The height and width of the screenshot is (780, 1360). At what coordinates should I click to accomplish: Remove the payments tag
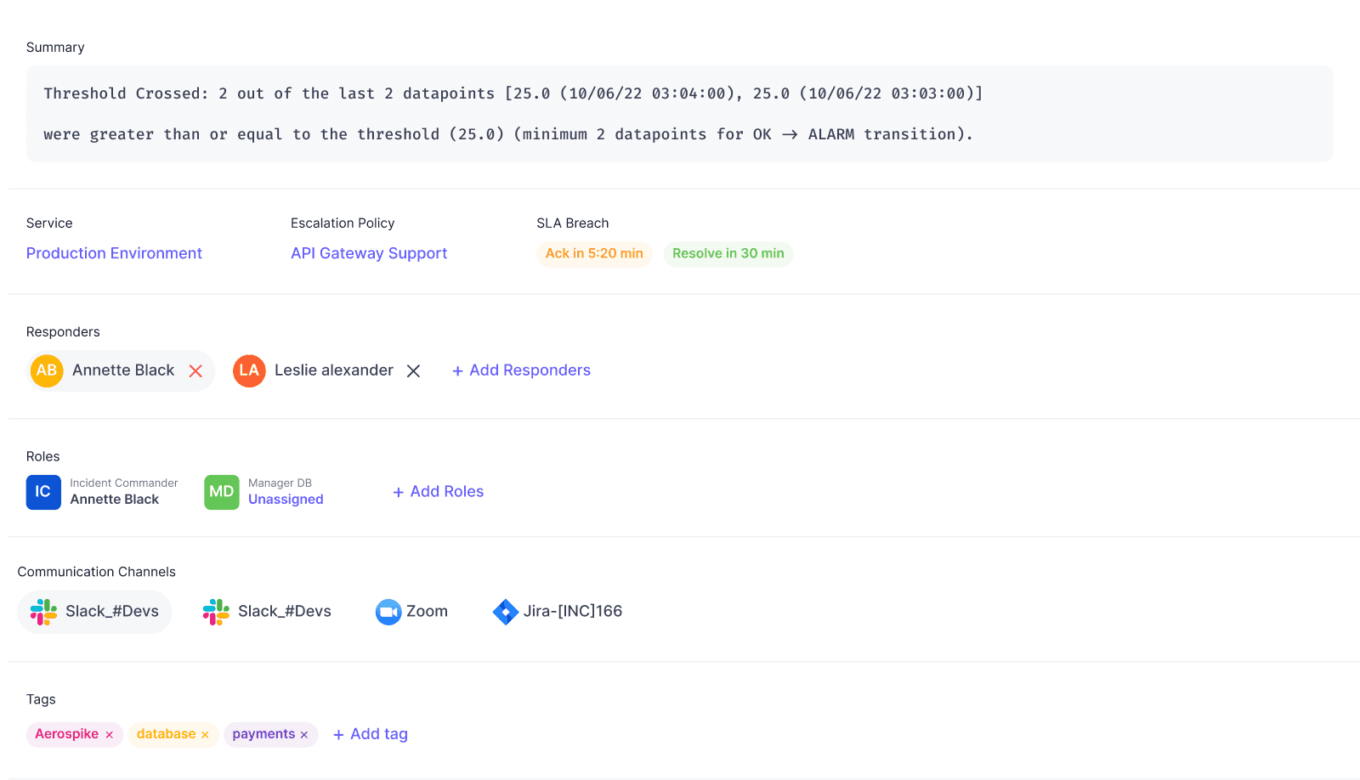tap(303, 734)
